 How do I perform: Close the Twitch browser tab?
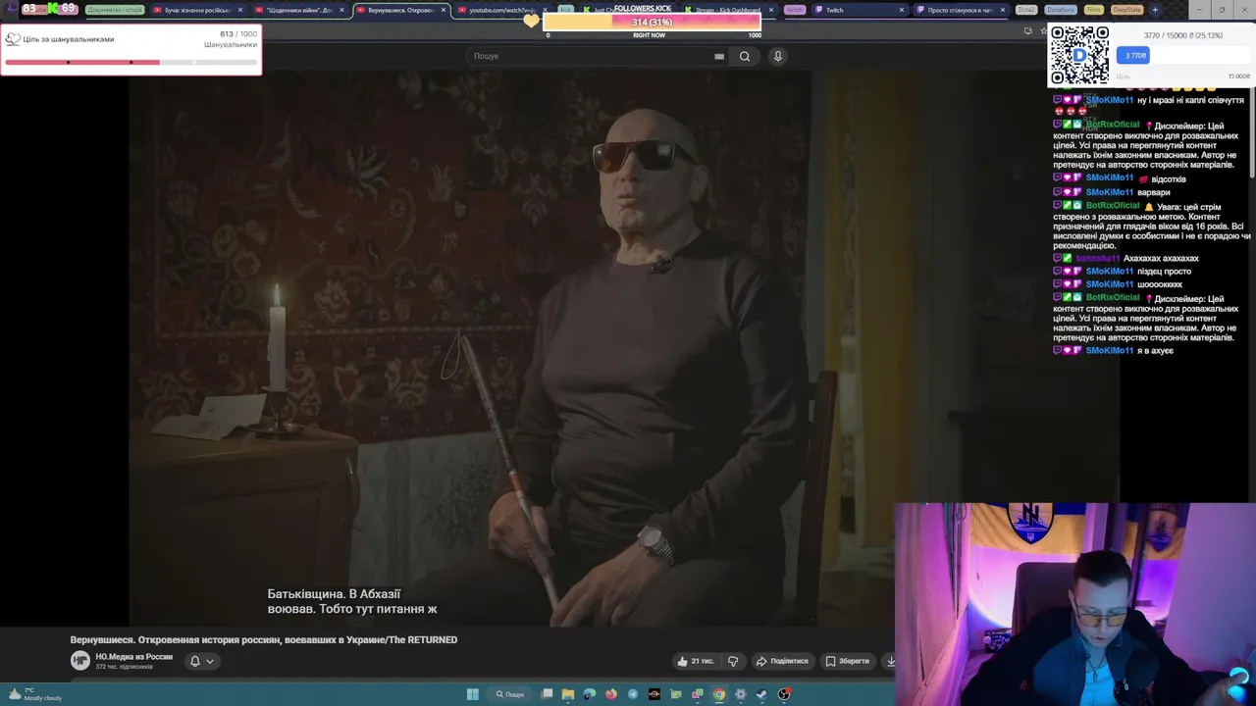[x=902, y=10]
